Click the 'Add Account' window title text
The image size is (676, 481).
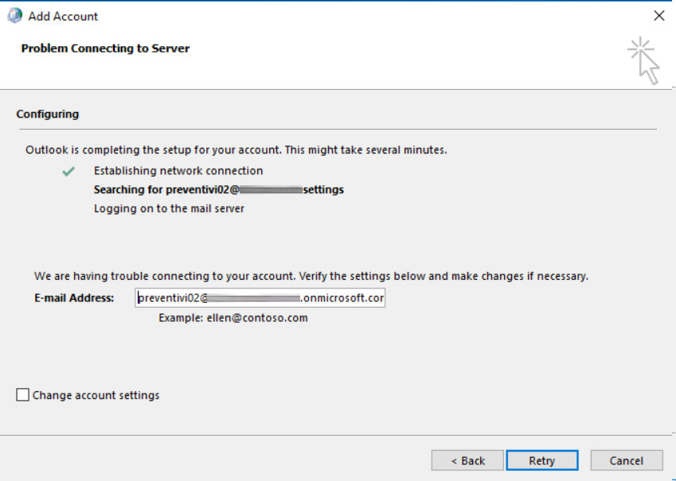pos(63,17)
